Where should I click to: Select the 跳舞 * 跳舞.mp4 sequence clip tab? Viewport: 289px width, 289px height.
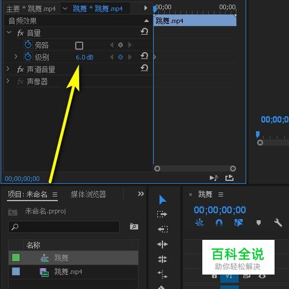(x=98, y=9)
